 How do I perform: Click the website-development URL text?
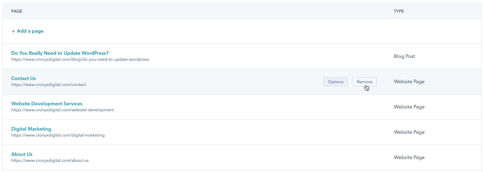tap(63, 110)
